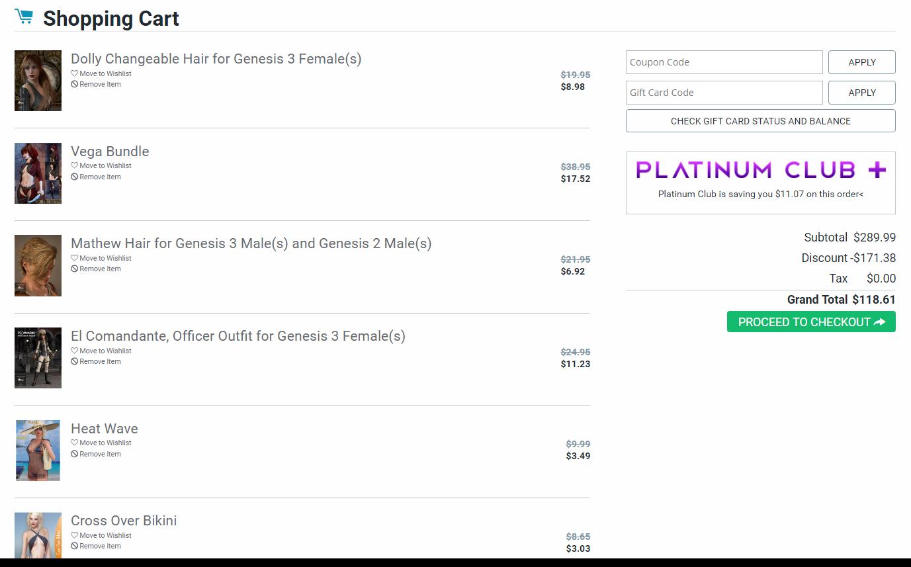Open the Dolly Changeable Hair thumbnail

38,81
